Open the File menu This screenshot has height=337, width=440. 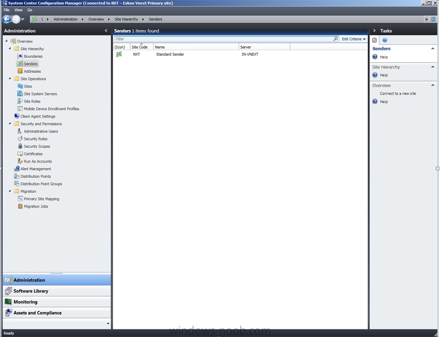[x=7, y=10]
